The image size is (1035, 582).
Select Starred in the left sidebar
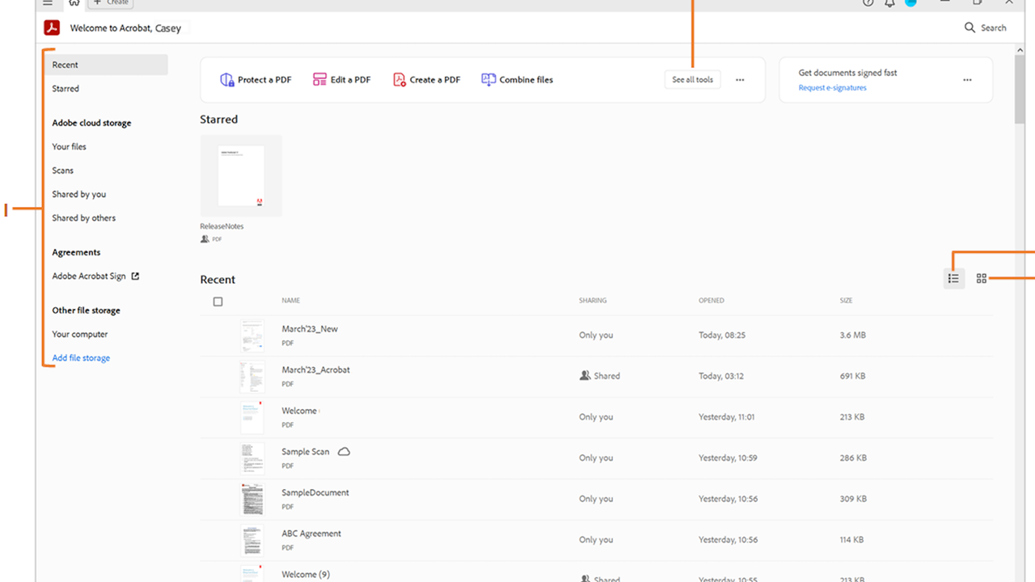tap(65, 89)
